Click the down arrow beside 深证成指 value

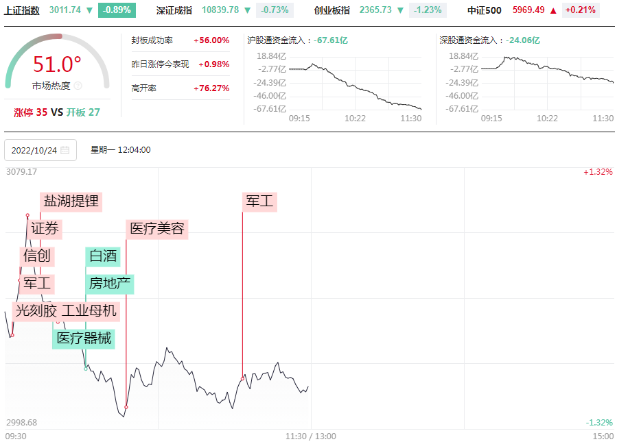point(247,10)
